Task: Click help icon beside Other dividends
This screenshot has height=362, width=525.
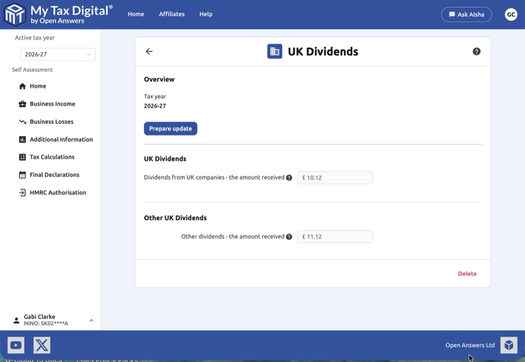Action: (x=289, y=237)
